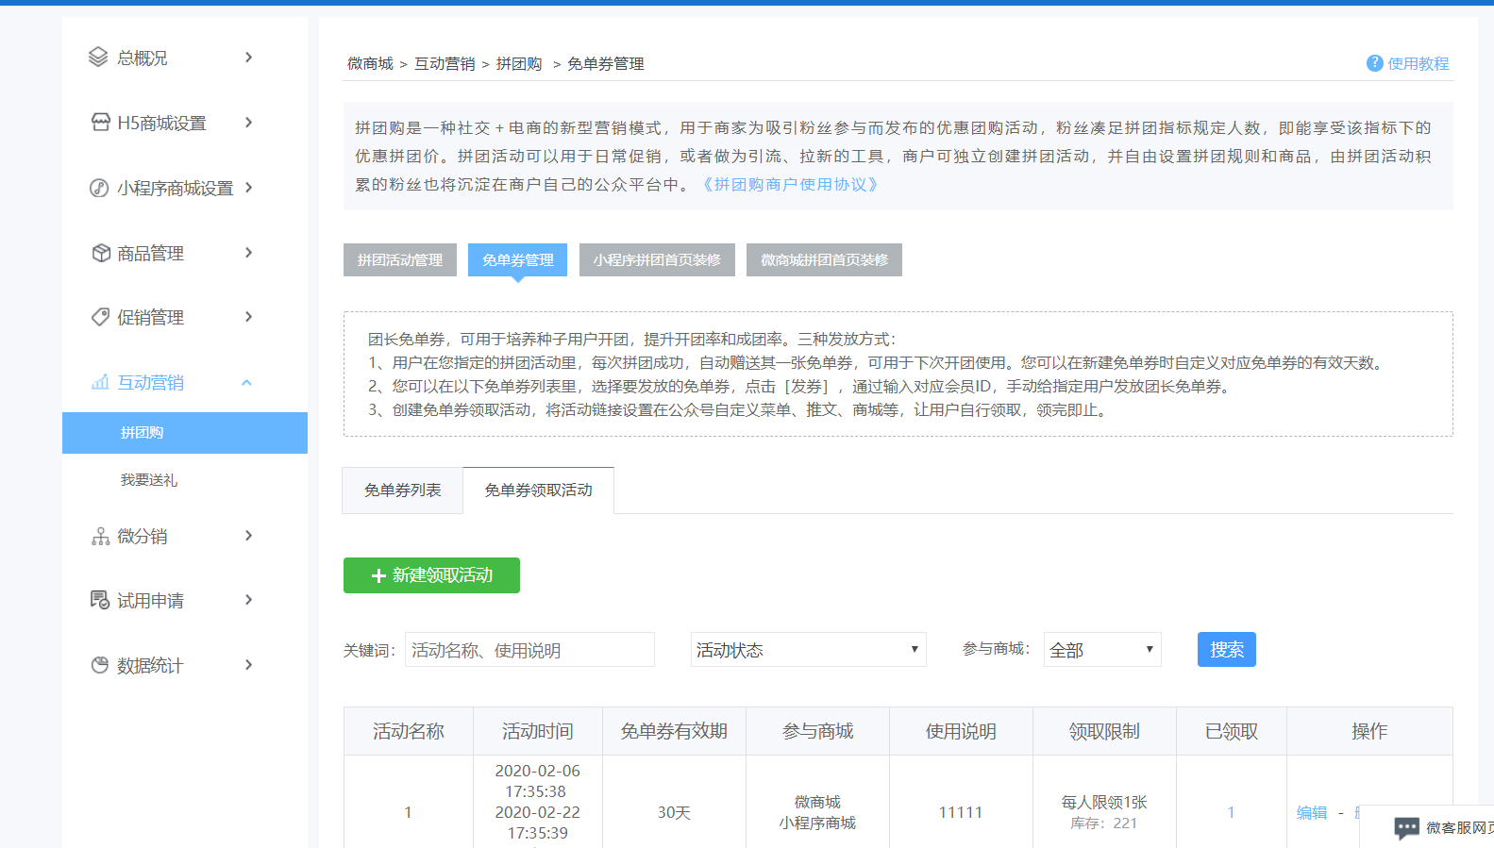The height and width of the screenshot is (848, 1494).
Task: Click the 微分销 hierarchy icon
Action: point(100,536)
